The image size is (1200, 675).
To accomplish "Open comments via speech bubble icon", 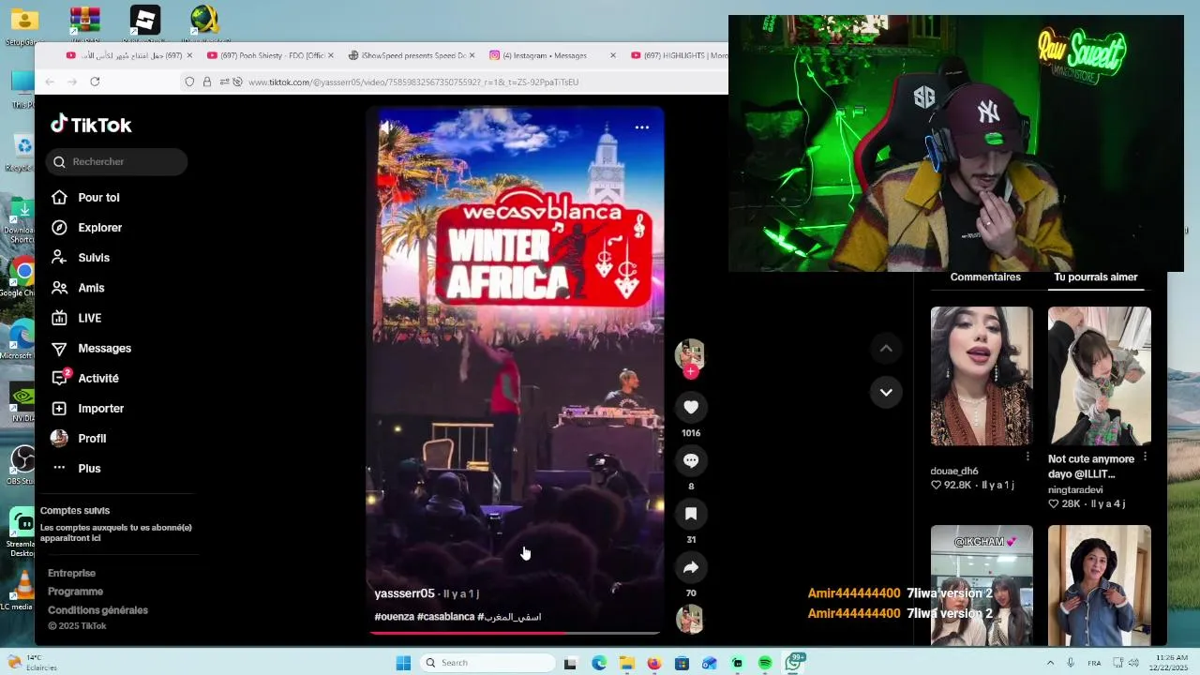I will click(691, 460).
